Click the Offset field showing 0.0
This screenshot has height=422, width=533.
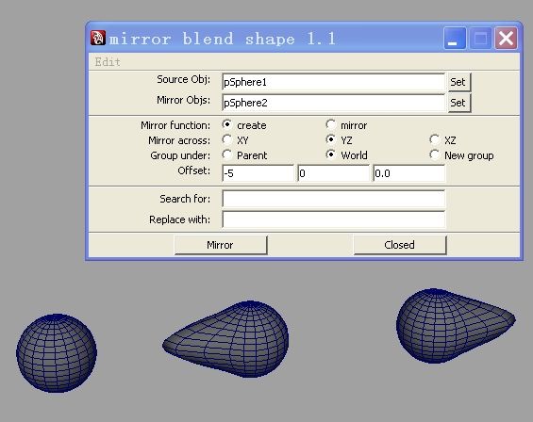pyautogui.click(x=408, y=173)
